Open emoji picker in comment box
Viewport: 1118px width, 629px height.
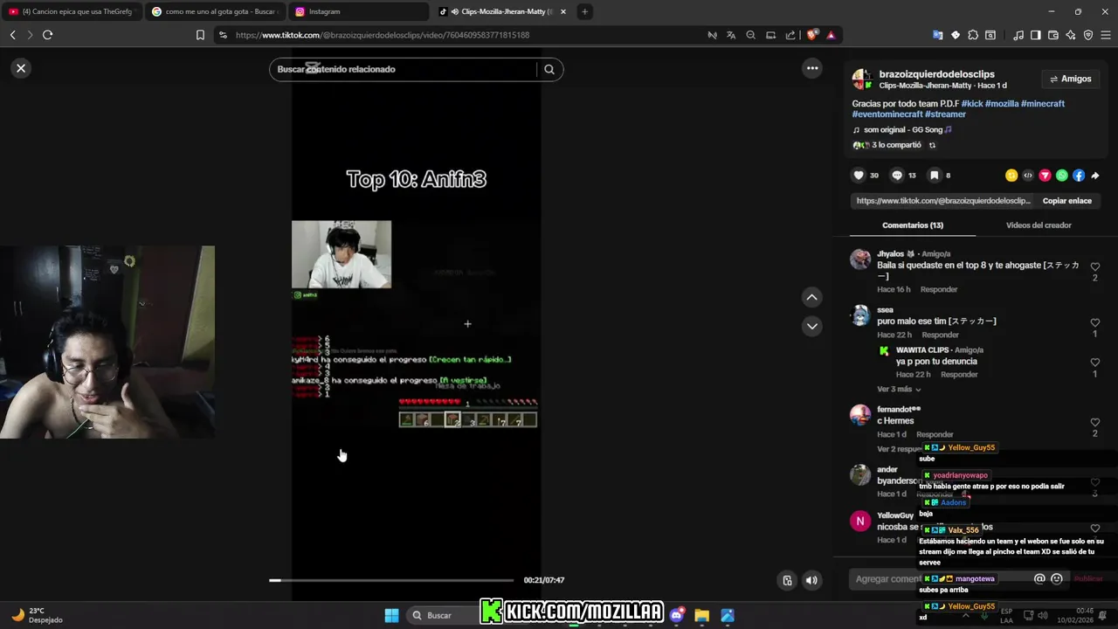coord(1057,578)
